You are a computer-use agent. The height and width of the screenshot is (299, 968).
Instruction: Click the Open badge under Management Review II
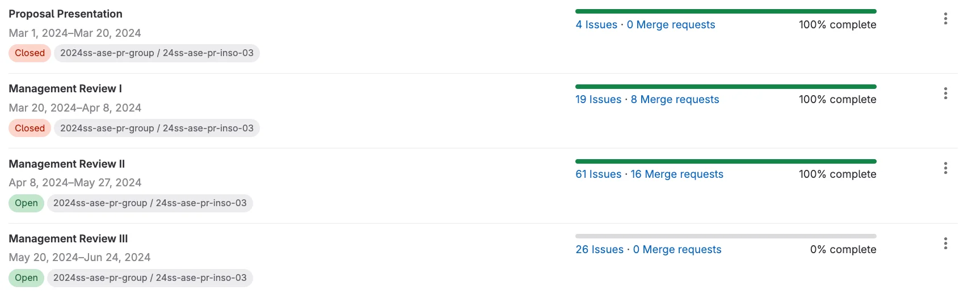pyautogui.click(x=26, y=203)
